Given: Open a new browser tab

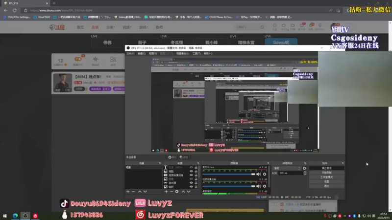Looking at the screenshot, I should click(54, 3).
